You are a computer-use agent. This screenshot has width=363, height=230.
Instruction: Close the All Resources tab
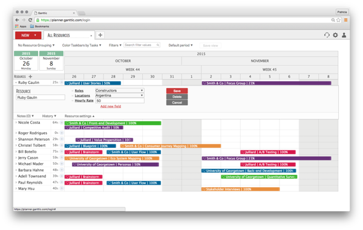tap(91, 36)
